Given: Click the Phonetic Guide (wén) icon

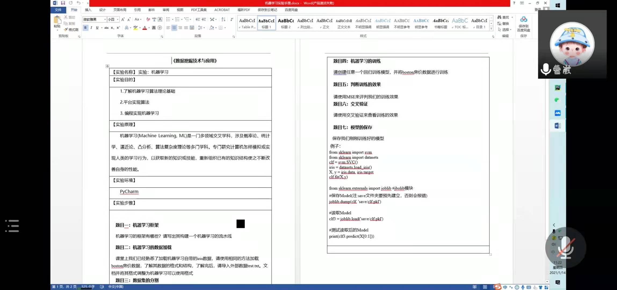Looking at the screenshot, I should [154, 19].
